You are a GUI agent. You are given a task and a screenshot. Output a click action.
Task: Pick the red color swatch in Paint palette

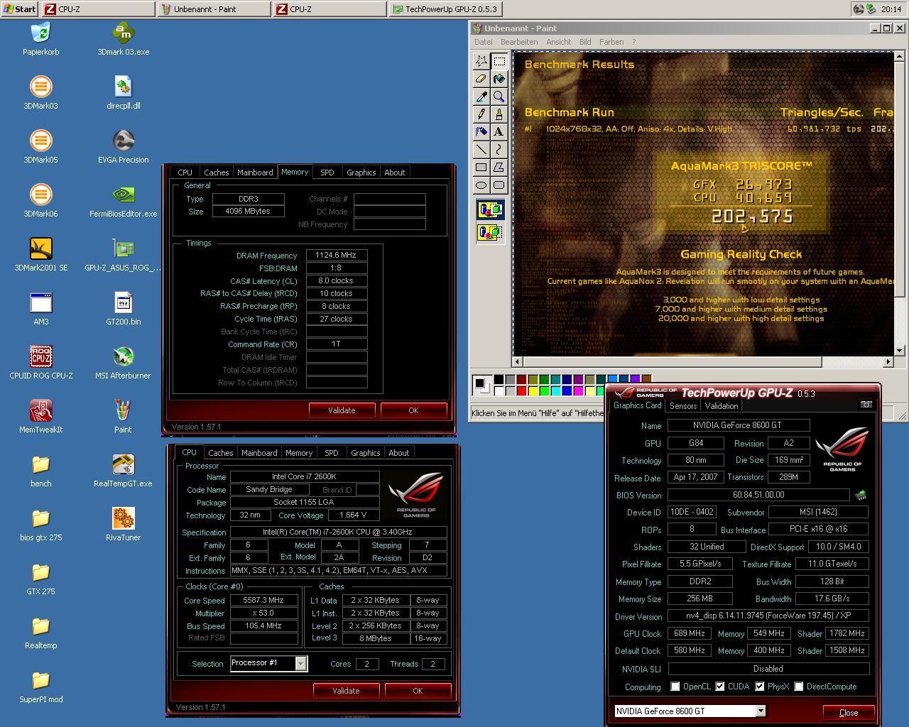[x=521, y=391]
